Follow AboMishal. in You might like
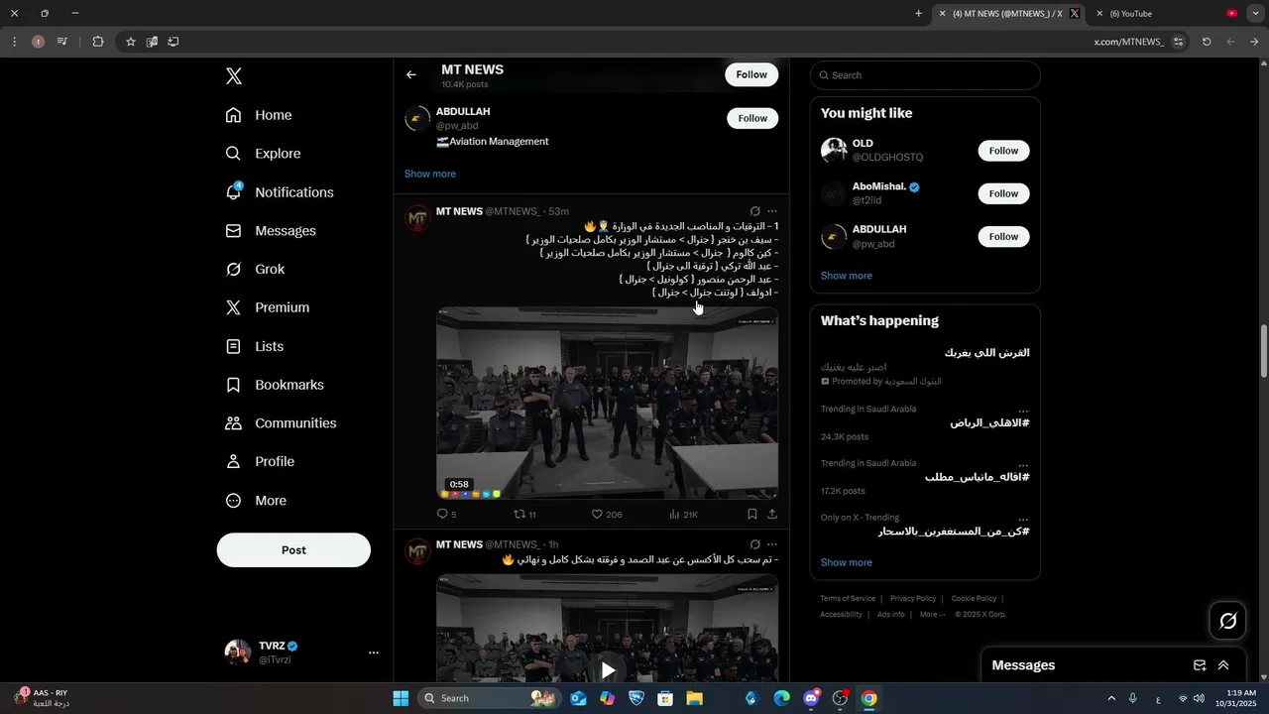 point(1003,193)
